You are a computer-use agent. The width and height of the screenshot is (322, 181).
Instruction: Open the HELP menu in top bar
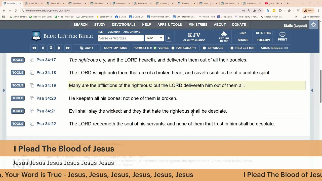pyautogui.click(x=146, y=25)
